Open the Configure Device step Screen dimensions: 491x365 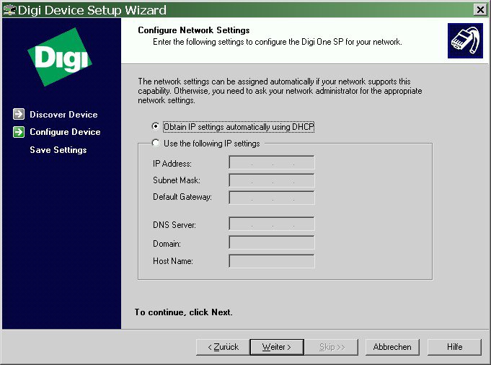[x=65, y=132]
